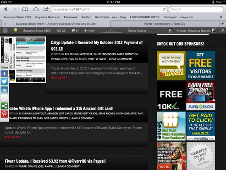Screen dimensions: 226x170
Task: Open the CALYP ENDORSERS category link
Action: [x=105, y=54]
